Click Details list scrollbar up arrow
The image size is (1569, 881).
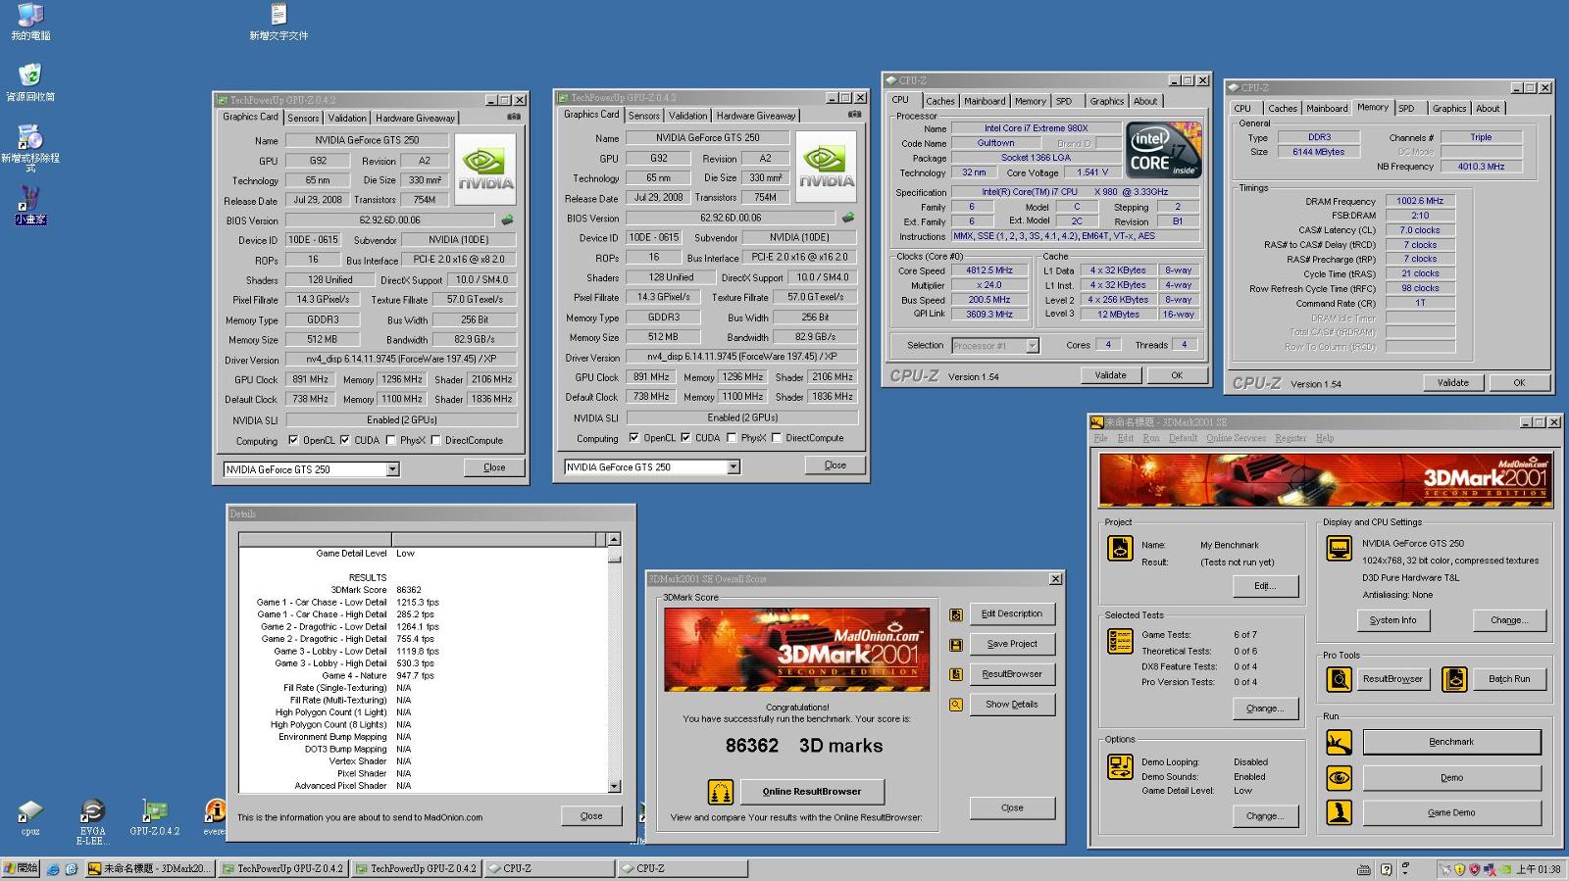pos(614,539)
